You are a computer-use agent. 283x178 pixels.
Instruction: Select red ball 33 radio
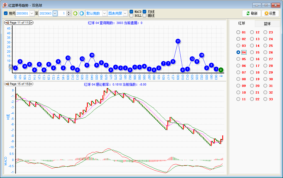(265, 99)
